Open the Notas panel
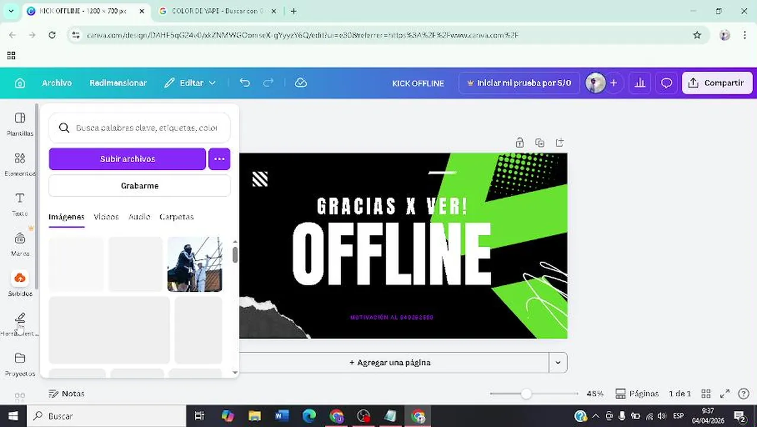 (x=66, y=394)
